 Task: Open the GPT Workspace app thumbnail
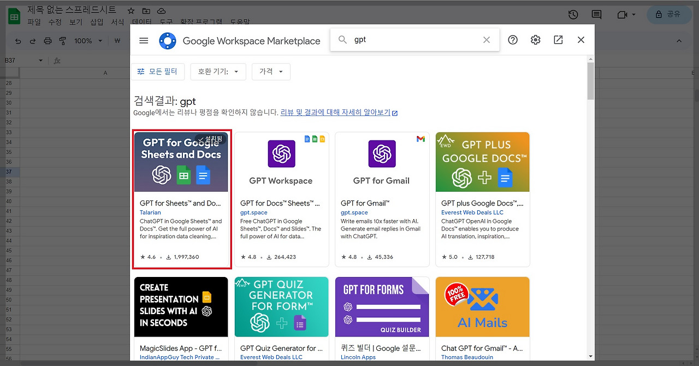(282, 162)
